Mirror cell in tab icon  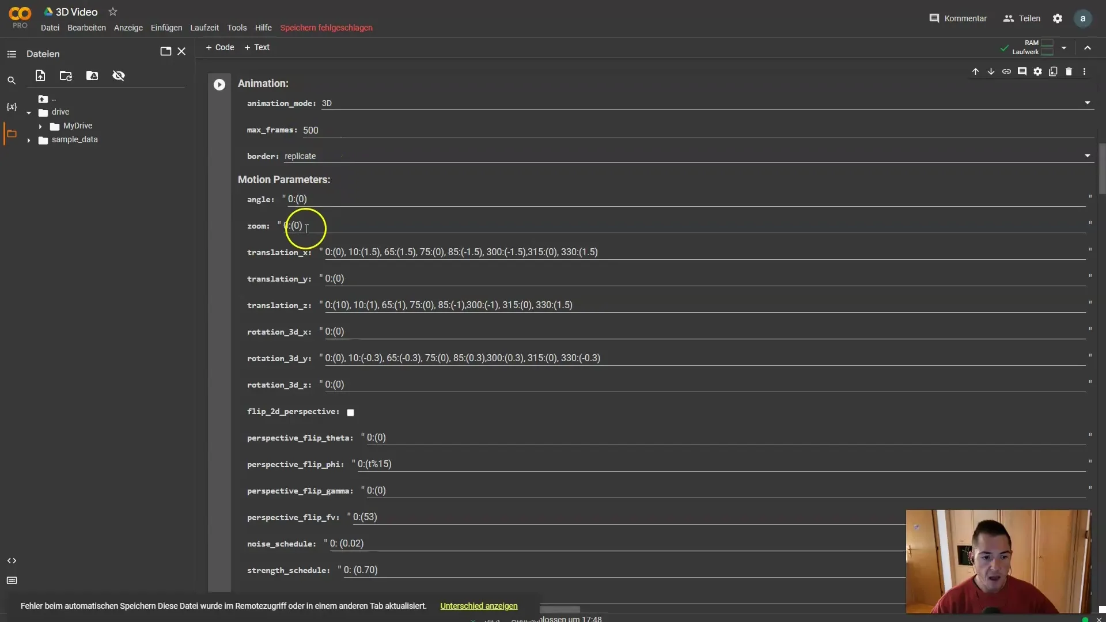pos(1053,71)
